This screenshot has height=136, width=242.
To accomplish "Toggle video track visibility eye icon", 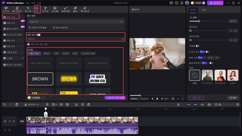I will click(x=10, y=121).
